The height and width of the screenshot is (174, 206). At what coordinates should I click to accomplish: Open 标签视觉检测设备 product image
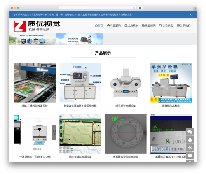pyautogui.click(x=126, y=83)
